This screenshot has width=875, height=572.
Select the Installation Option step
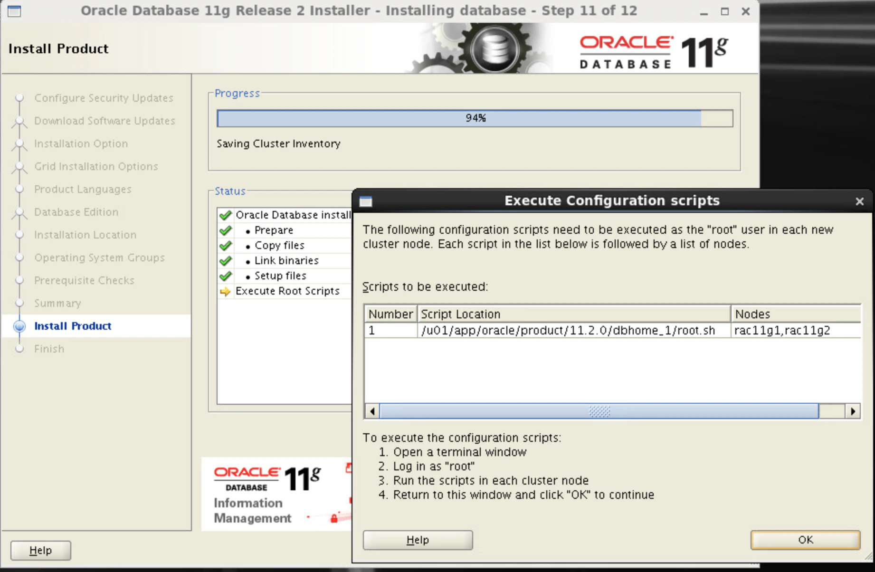click(x=81, y=143)
